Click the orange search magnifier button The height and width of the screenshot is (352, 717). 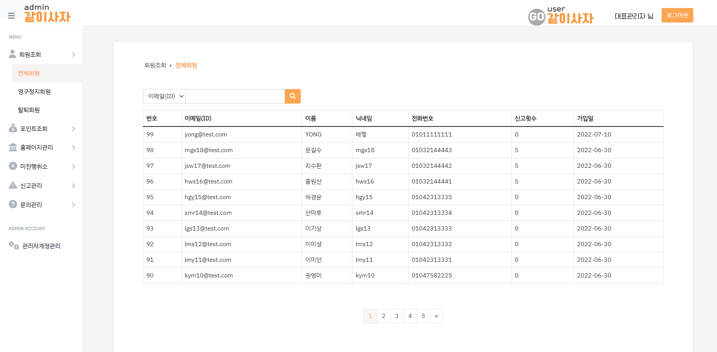tap(293, 96)
